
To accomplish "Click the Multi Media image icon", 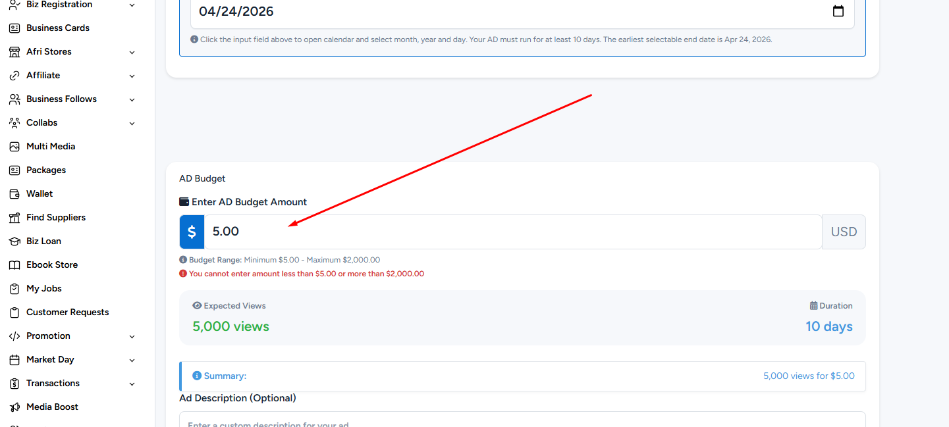I will pyautogui.click(x=14, y=147).
